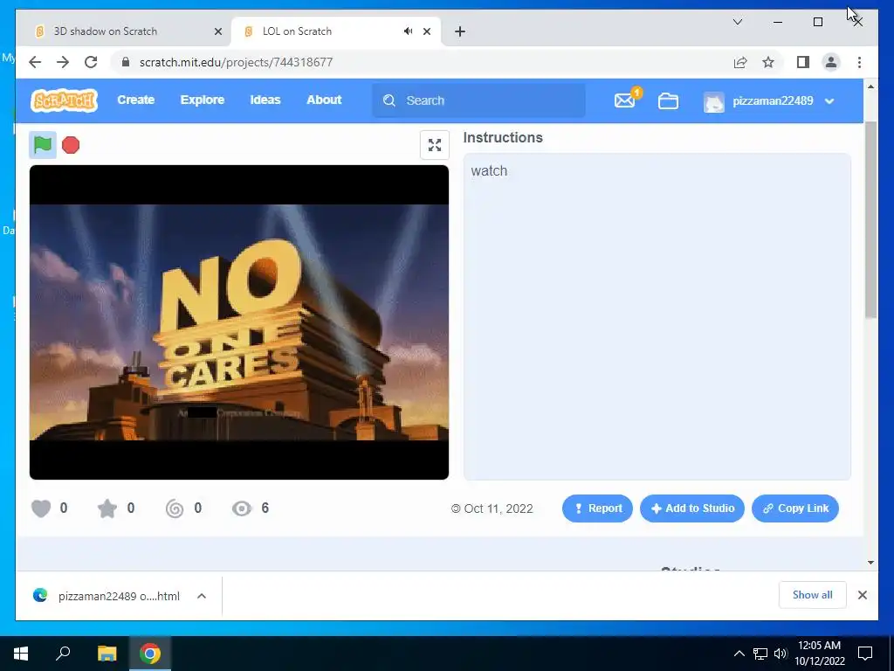
Task: Click the project stage player
Action: coord(239,322)
